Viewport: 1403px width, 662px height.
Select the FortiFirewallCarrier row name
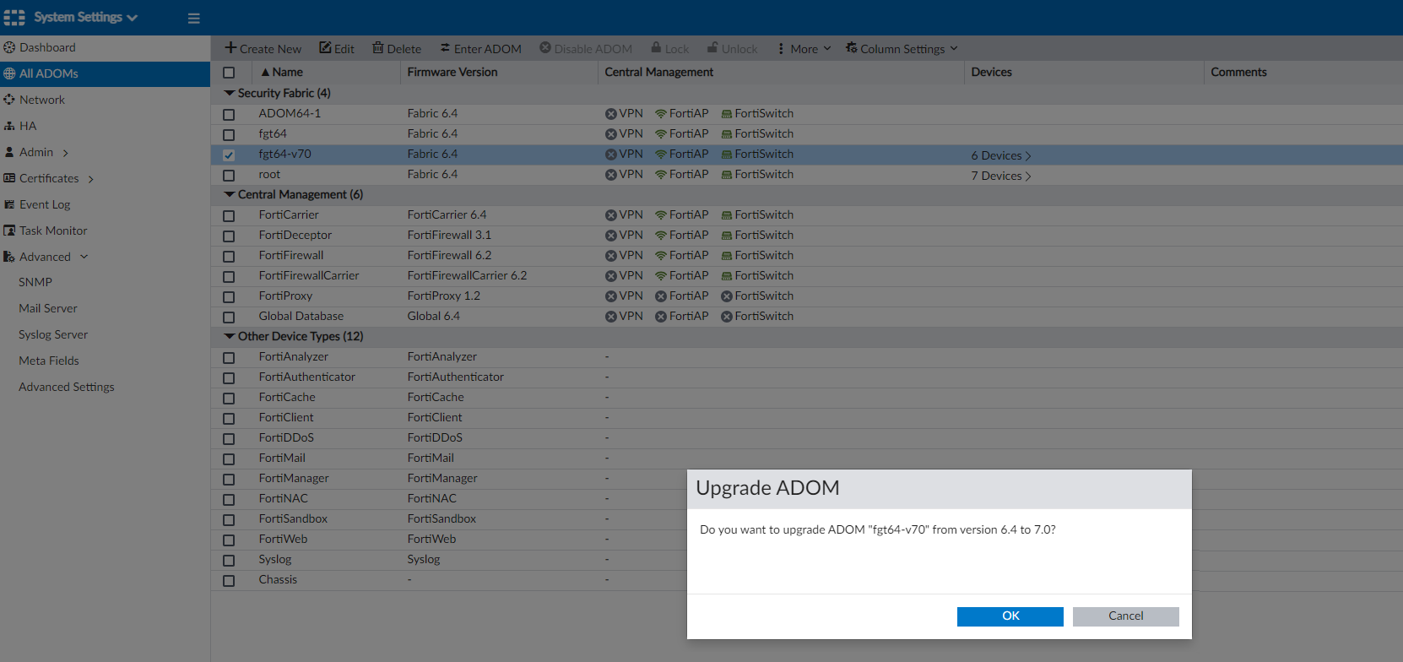309,276
